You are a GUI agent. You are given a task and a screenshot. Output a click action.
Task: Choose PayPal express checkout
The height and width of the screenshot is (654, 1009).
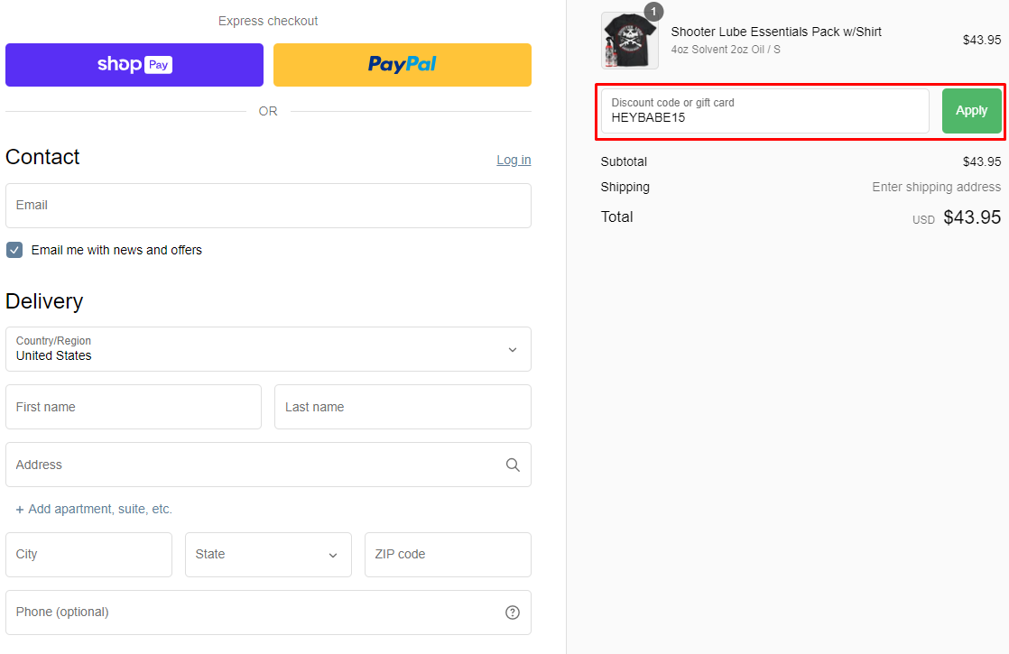(403, 65)
